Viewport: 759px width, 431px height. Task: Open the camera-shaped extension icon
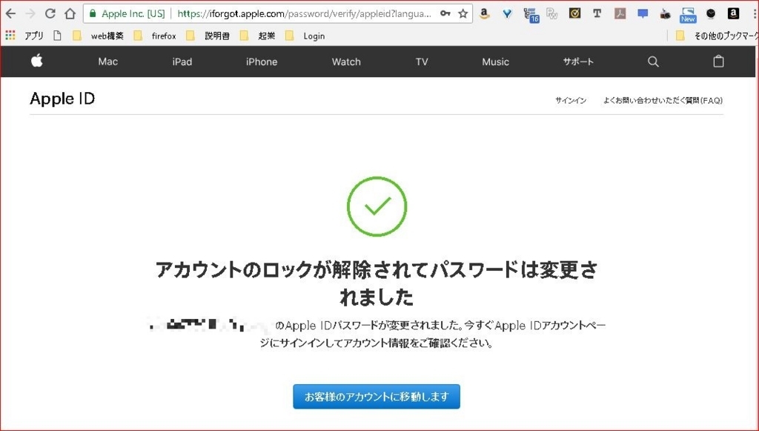(x=665, y=14)
